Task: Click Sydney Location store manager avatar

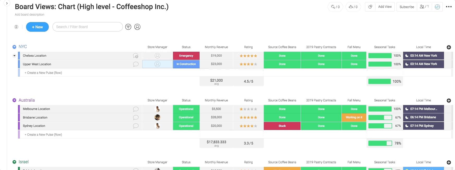Action: [x=157, y=126]
